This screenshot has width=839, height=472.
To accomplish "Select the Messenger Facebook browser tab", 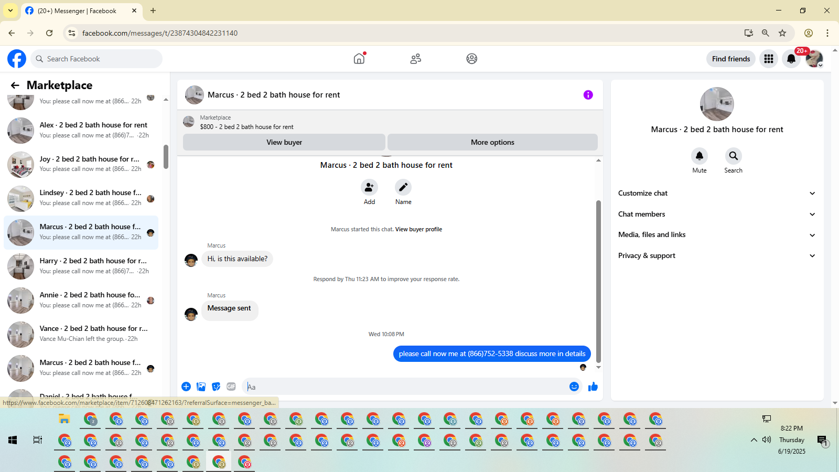I will [x=81, y=10].
